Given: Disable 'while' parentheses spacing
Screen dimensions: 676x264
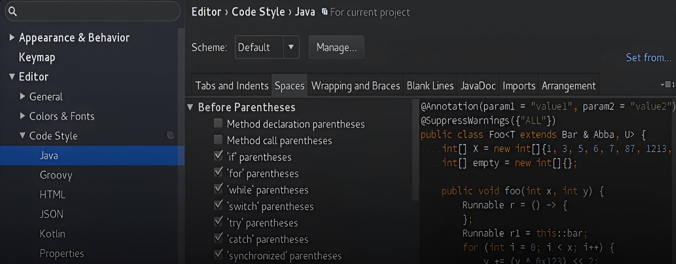Looking at the screenshot, I should tap(218, 189).
